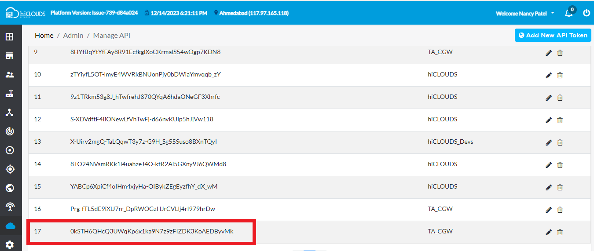Edit API token row 16
This screenshot has height=251, width=594.
[549, 210]
